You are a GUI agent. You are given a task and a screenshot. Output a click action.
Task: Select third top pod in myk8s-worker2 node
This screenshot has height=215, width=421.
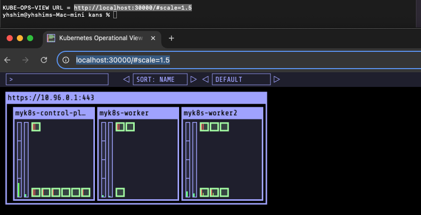pos(224,127)
